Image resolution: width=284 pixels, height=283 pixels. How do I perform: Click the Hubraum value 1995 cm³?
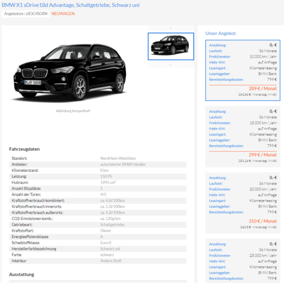(108, 182)
